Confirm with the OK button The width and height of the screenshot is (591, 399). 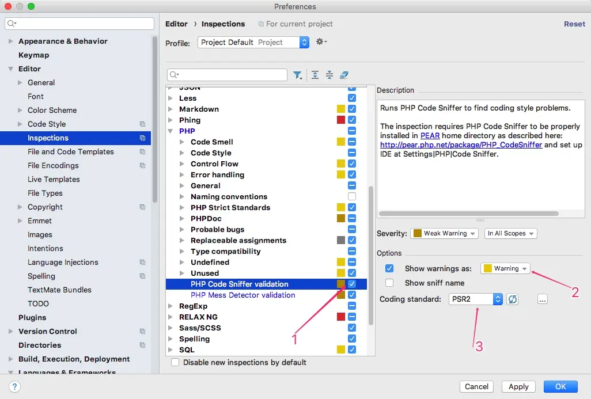click(x=560, y=386)
